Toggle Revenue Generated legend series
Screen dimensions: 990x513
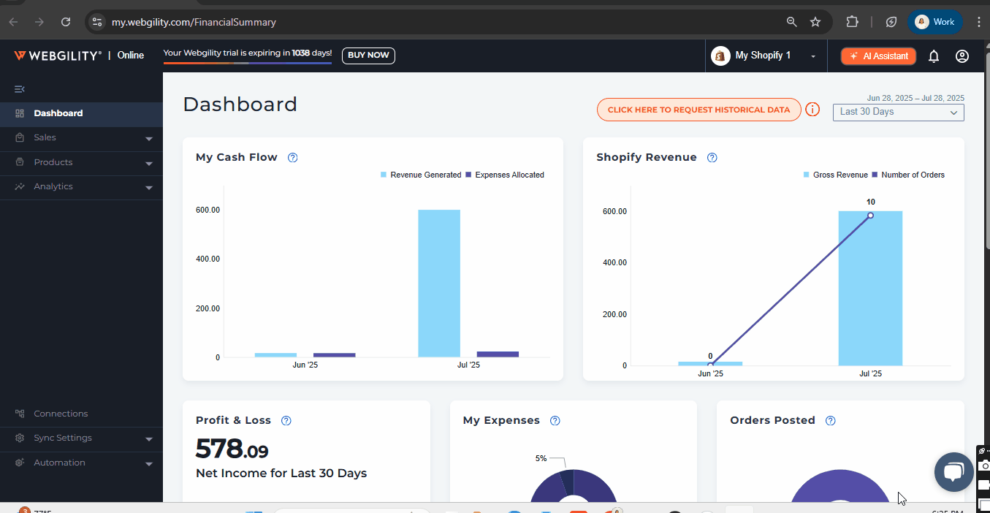pyautogui.click(x=421, y=175)
